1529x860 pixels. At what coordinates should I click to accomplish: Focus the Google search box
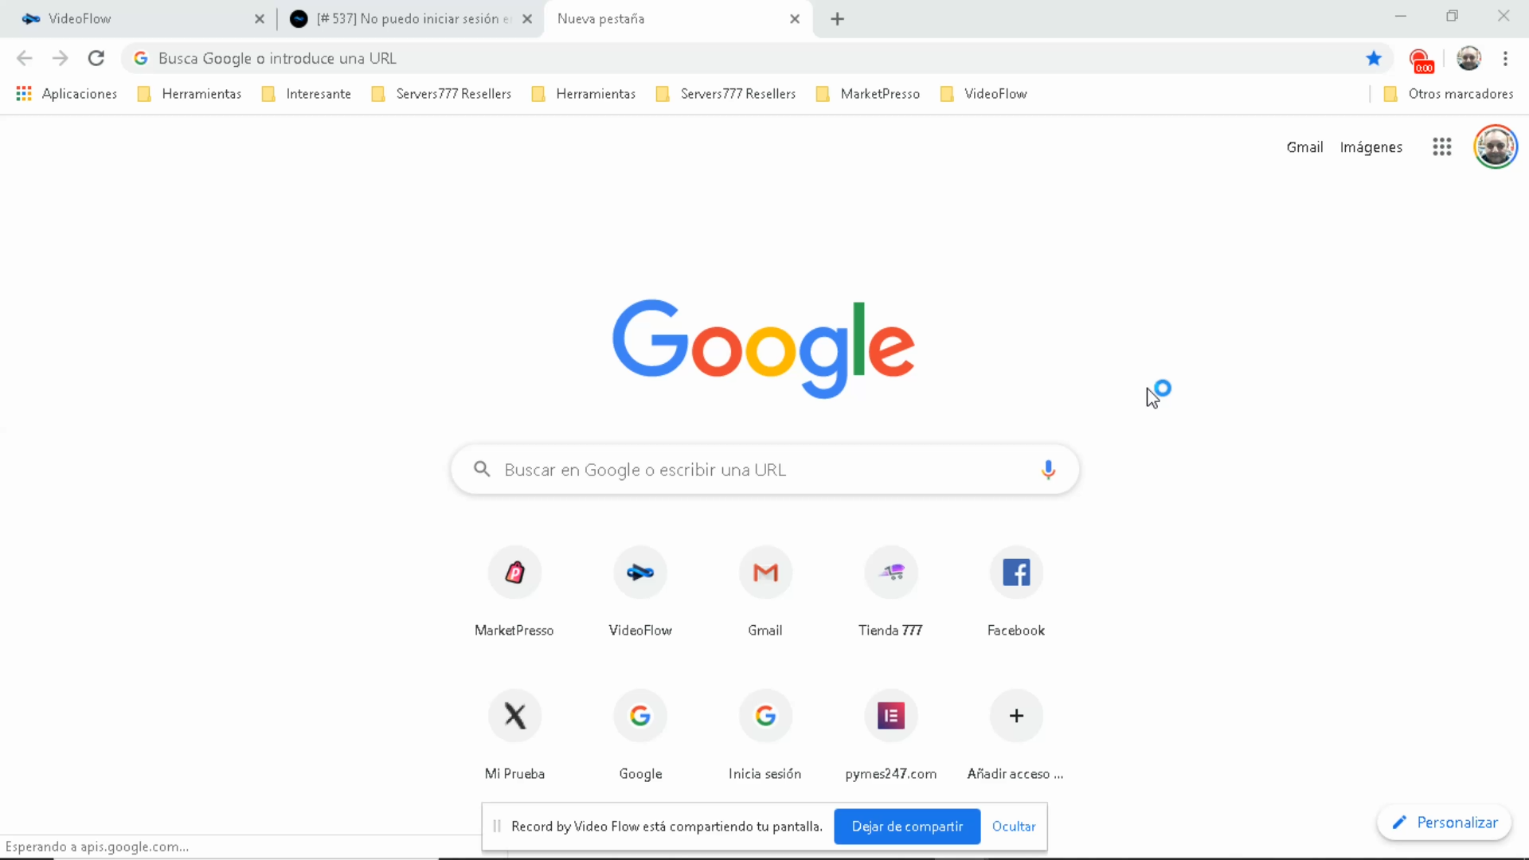point(764,470)
